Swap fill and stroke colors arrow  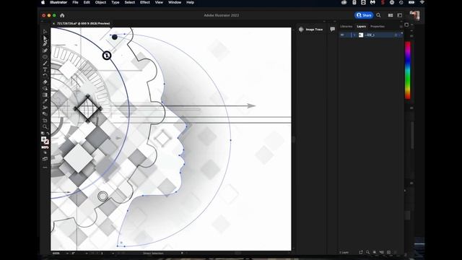tap(48, 134)
